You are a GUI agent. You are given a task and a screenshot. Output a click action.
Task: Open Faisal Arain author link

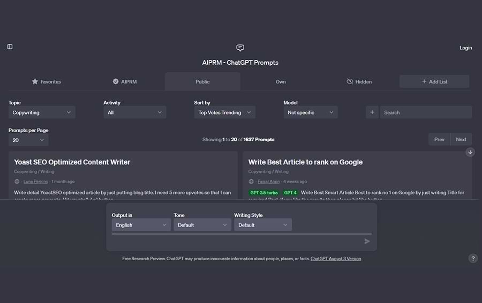[x=269, y=181]
